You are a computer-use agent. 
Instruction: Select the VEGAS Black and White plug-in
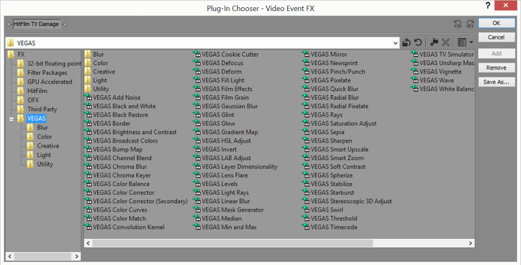click(x=120, y=106)
